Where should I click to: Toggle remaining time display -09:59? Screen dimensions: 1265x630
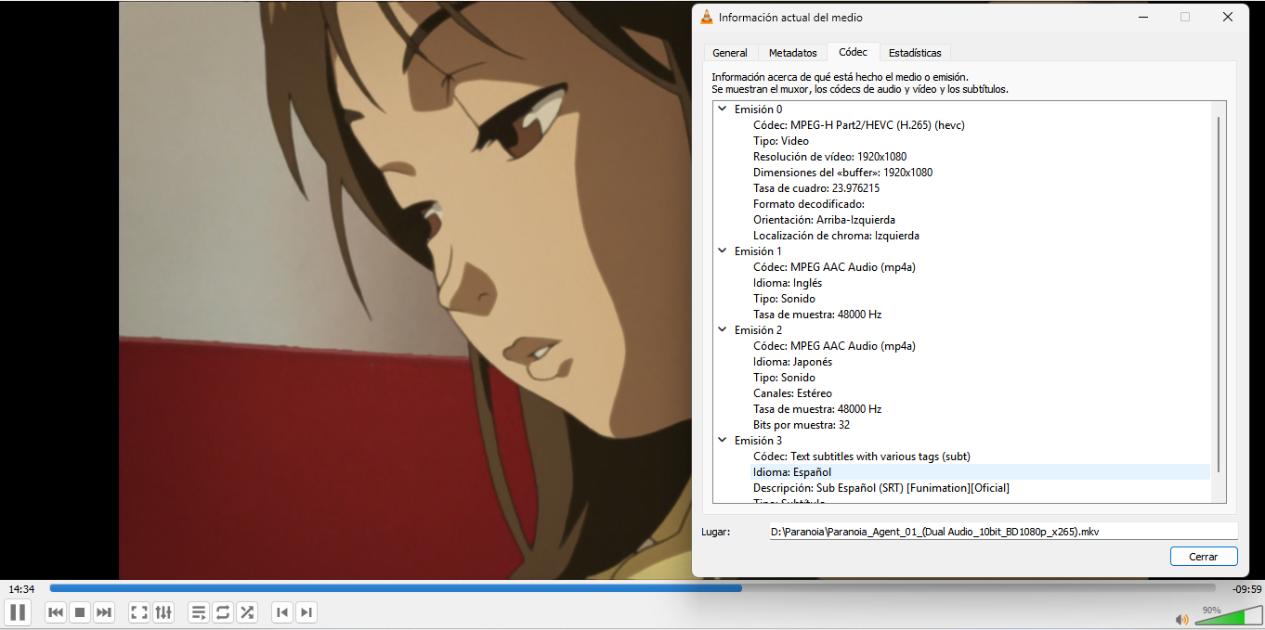pos(1246,589)
